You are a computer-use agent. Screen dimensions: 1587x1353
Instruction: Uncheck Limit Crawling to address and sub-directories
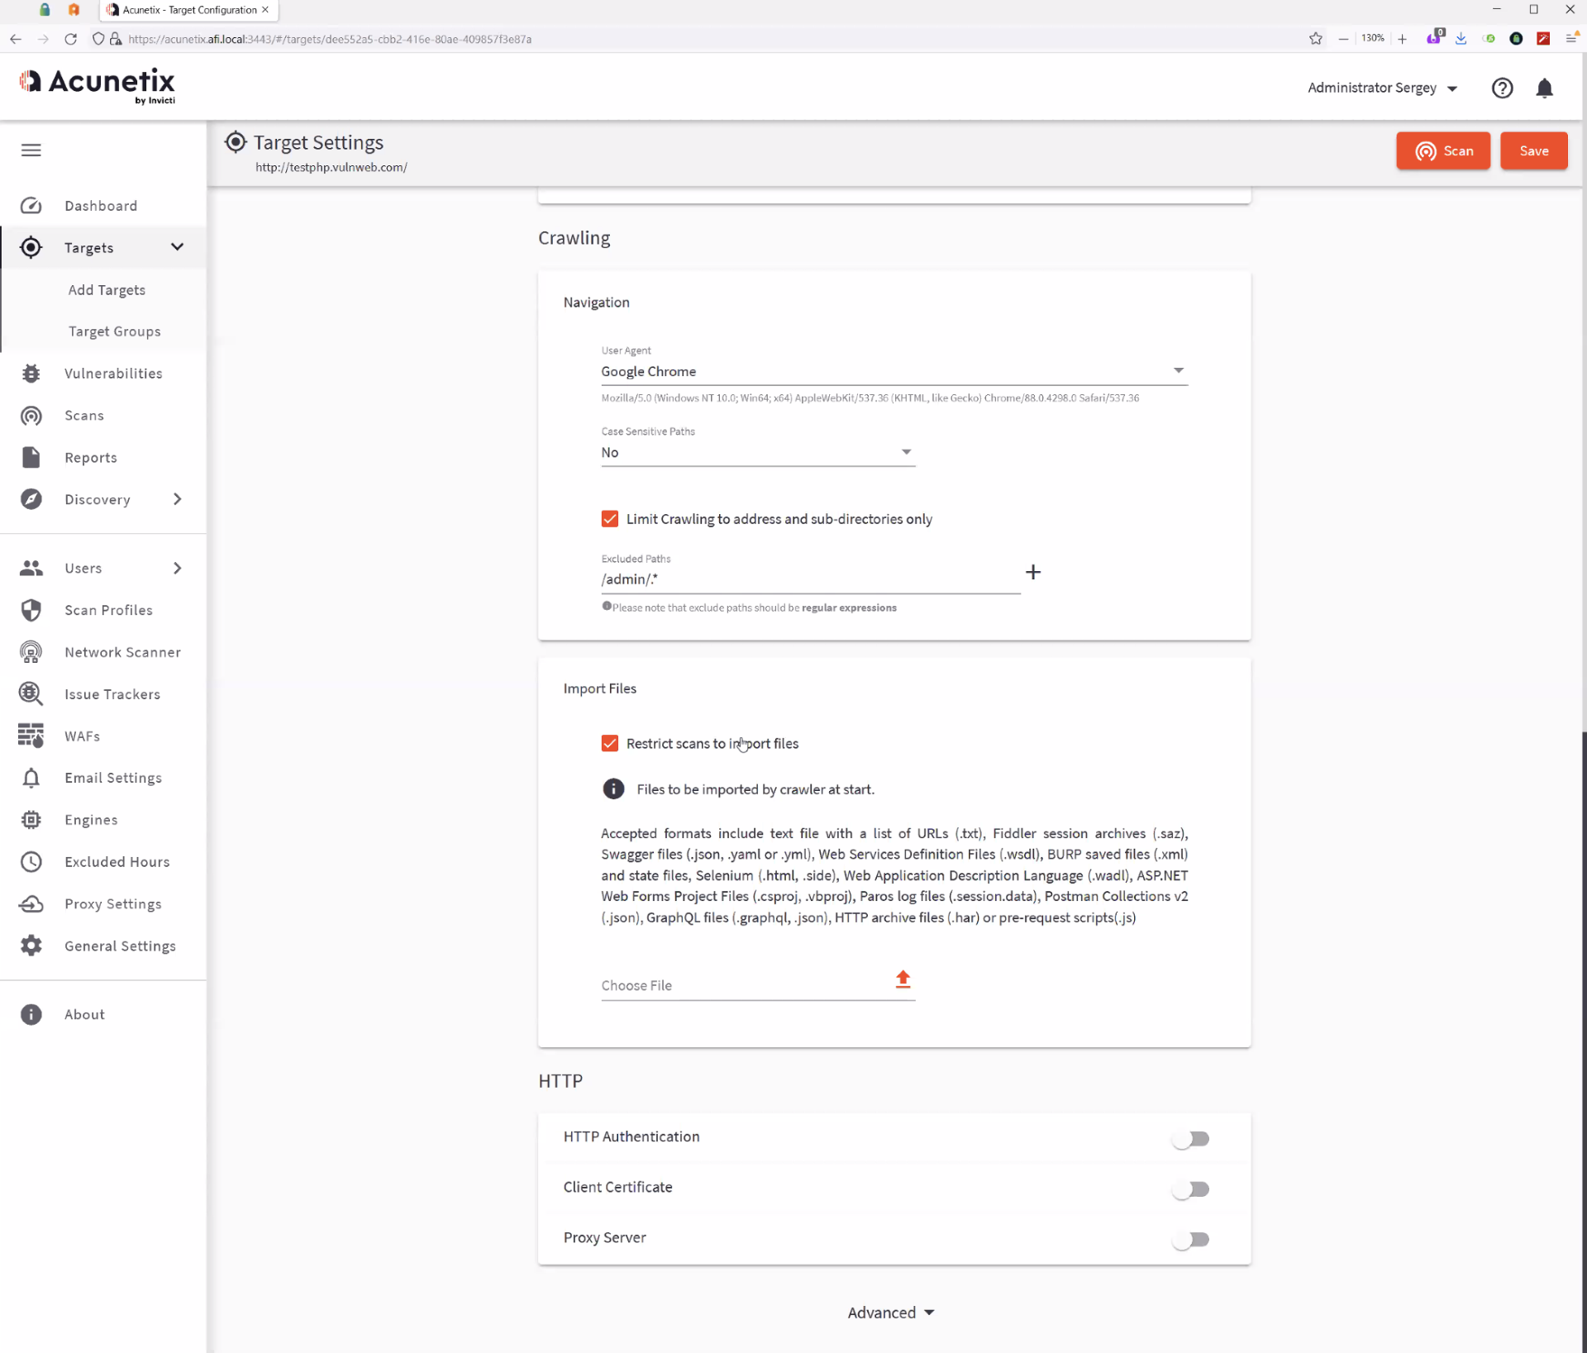pos(610,519)
